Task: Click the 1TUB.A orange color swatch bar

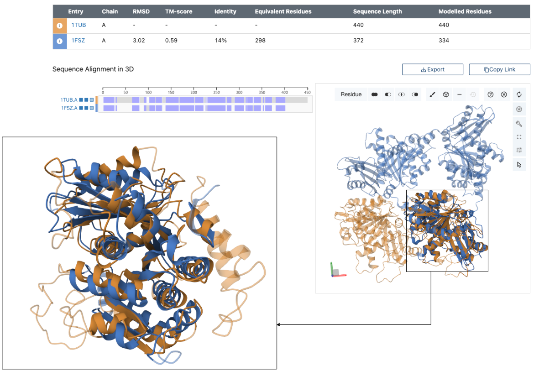Action: click(x=96, y=99)
